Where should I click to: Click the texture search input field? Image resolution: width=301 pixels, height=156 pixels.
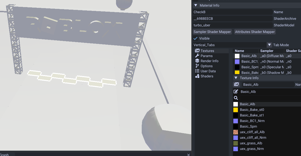tap(270, 98)
